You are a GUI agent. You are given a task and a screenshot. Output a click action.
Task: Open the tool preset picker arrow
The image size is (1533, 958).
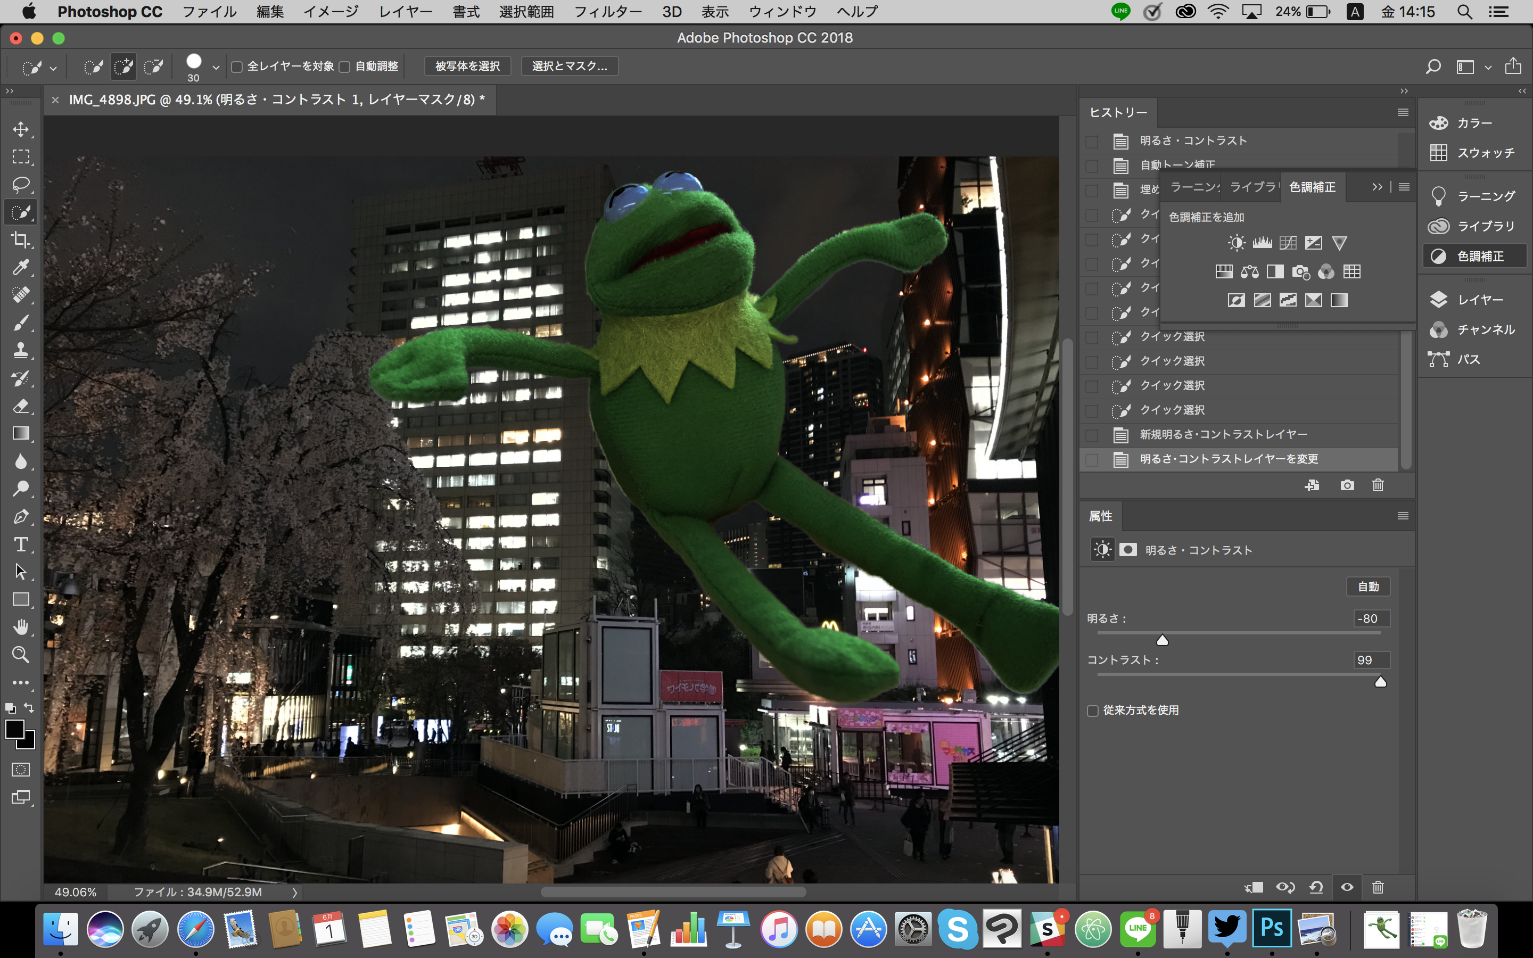53,68
